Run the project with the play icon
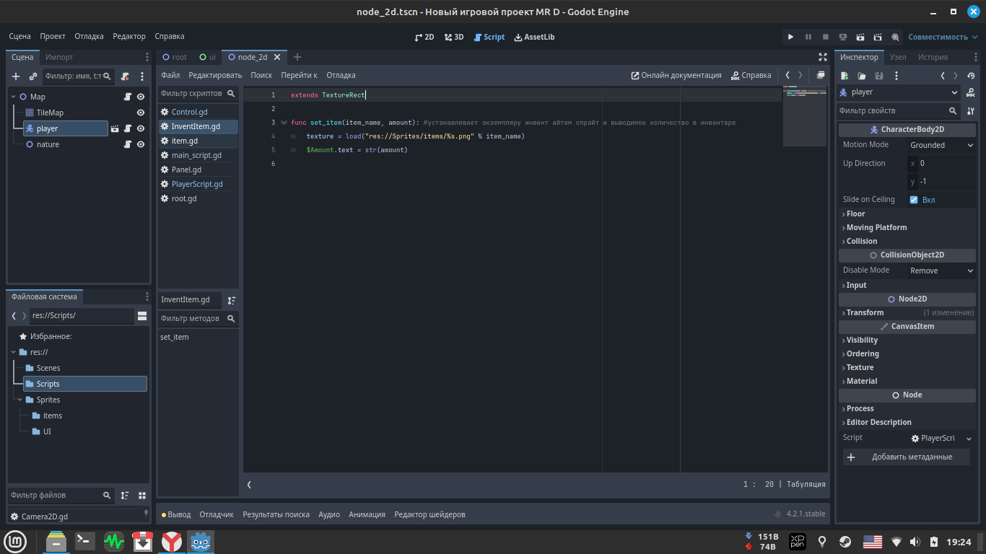This screenshot has width=986, height=554. [790, 37]
